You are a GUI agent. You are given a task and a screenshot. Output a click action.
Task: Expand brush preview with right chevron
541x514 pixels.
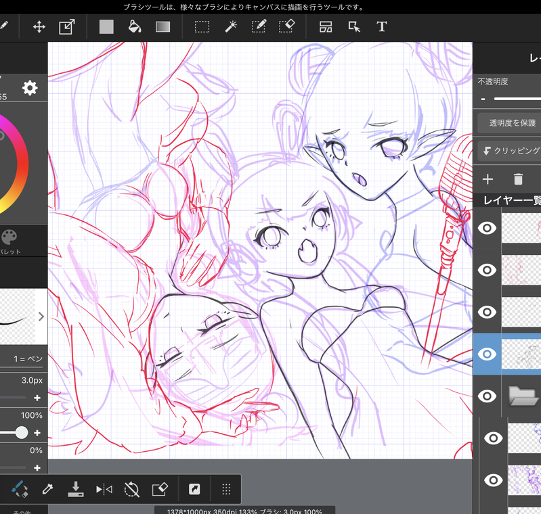41,317
